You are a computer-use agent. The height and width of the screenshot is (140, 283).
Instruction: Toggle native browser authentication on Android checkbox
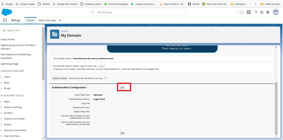[95, 123]
